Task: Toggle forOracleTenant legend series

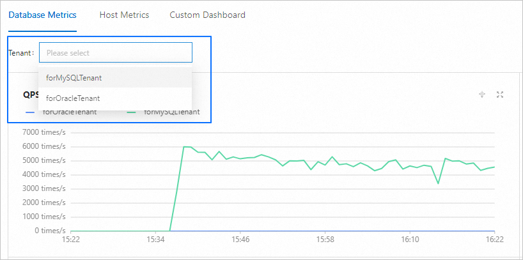Action: point(70,112)
